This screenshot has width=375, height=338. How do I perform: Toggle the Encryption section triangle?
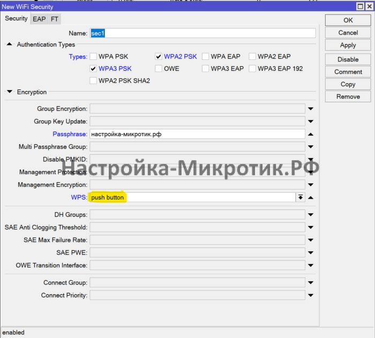point(9,92)
